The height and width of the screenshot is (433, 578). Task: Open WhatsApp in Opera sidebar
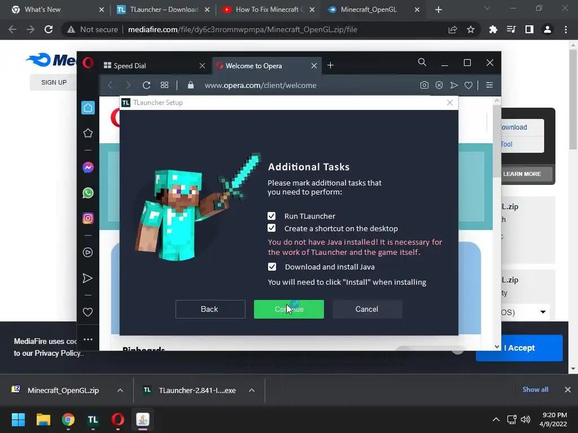pyautogui.click(x=87, y=193)
